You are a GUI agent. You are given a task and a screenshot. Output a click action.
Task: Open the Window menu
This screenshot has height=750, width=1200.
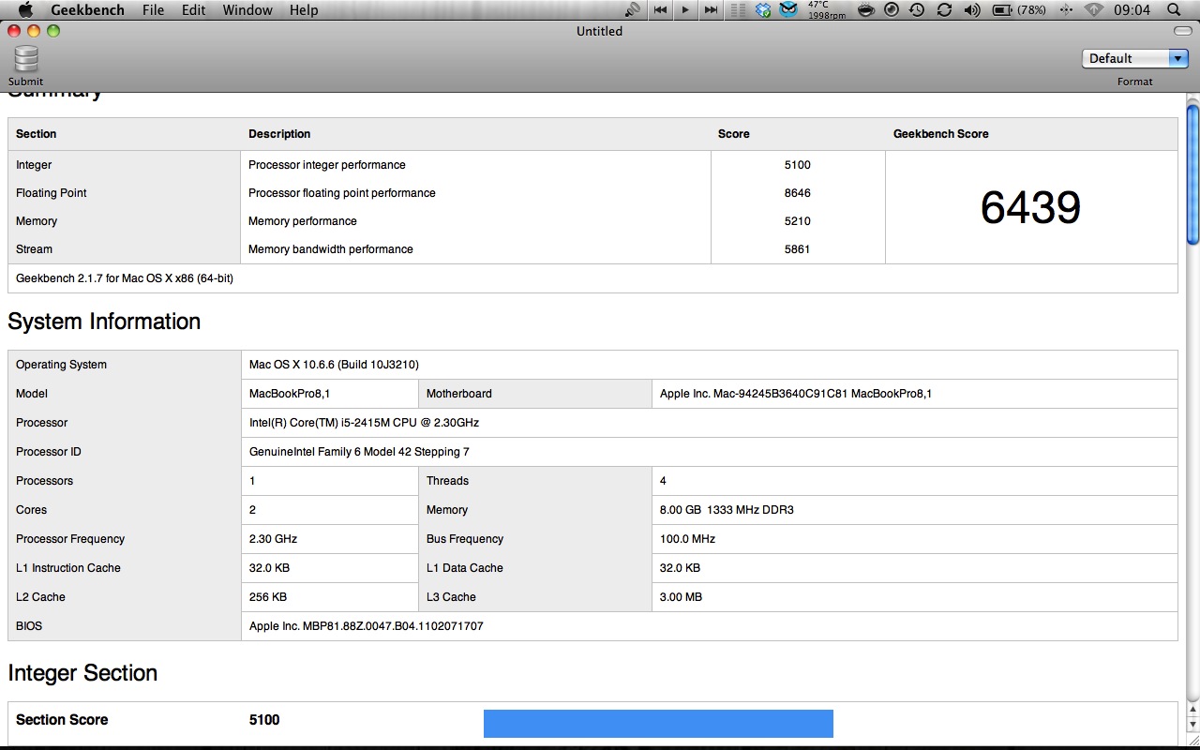tap(247, 9)
